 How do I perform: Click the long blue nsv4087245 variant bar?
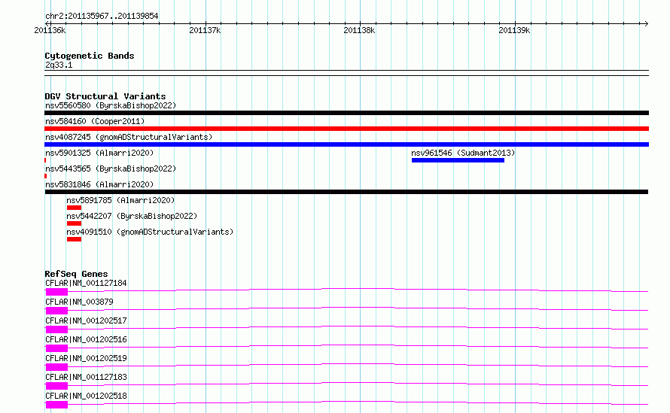click(x=346, y=144)
